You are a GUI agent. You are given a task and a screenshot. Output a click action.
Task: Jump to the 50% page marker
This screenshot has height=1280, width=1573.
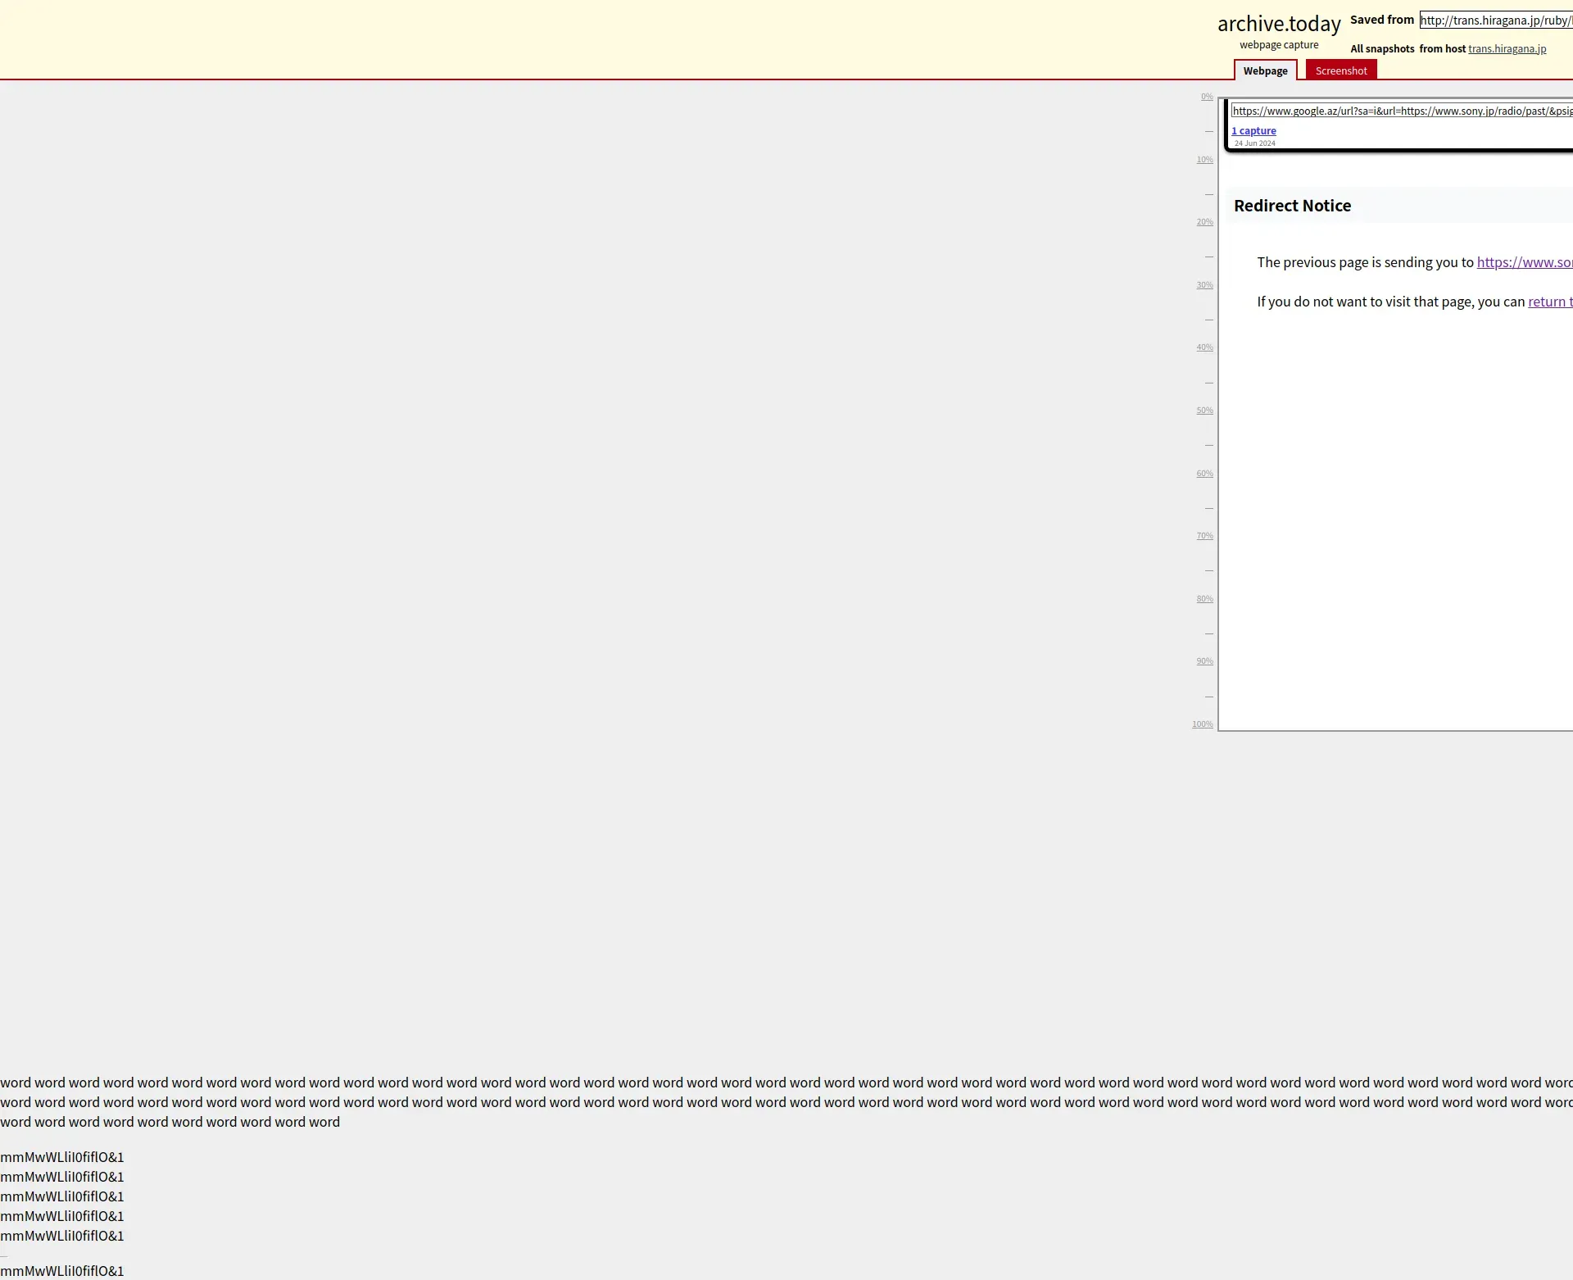[x=1204, y=411]
